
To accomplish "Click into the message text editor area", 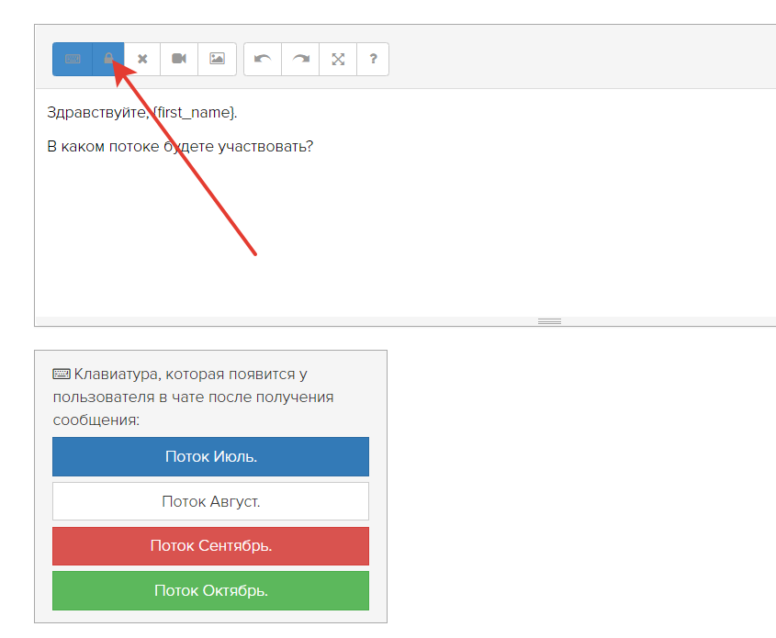I will pyautogui.click(x=406, y=203).
